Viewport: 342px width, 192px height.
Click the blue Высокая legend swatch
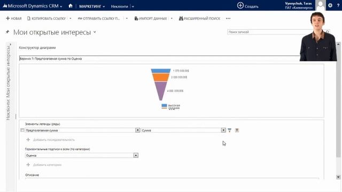click(164, 106)
